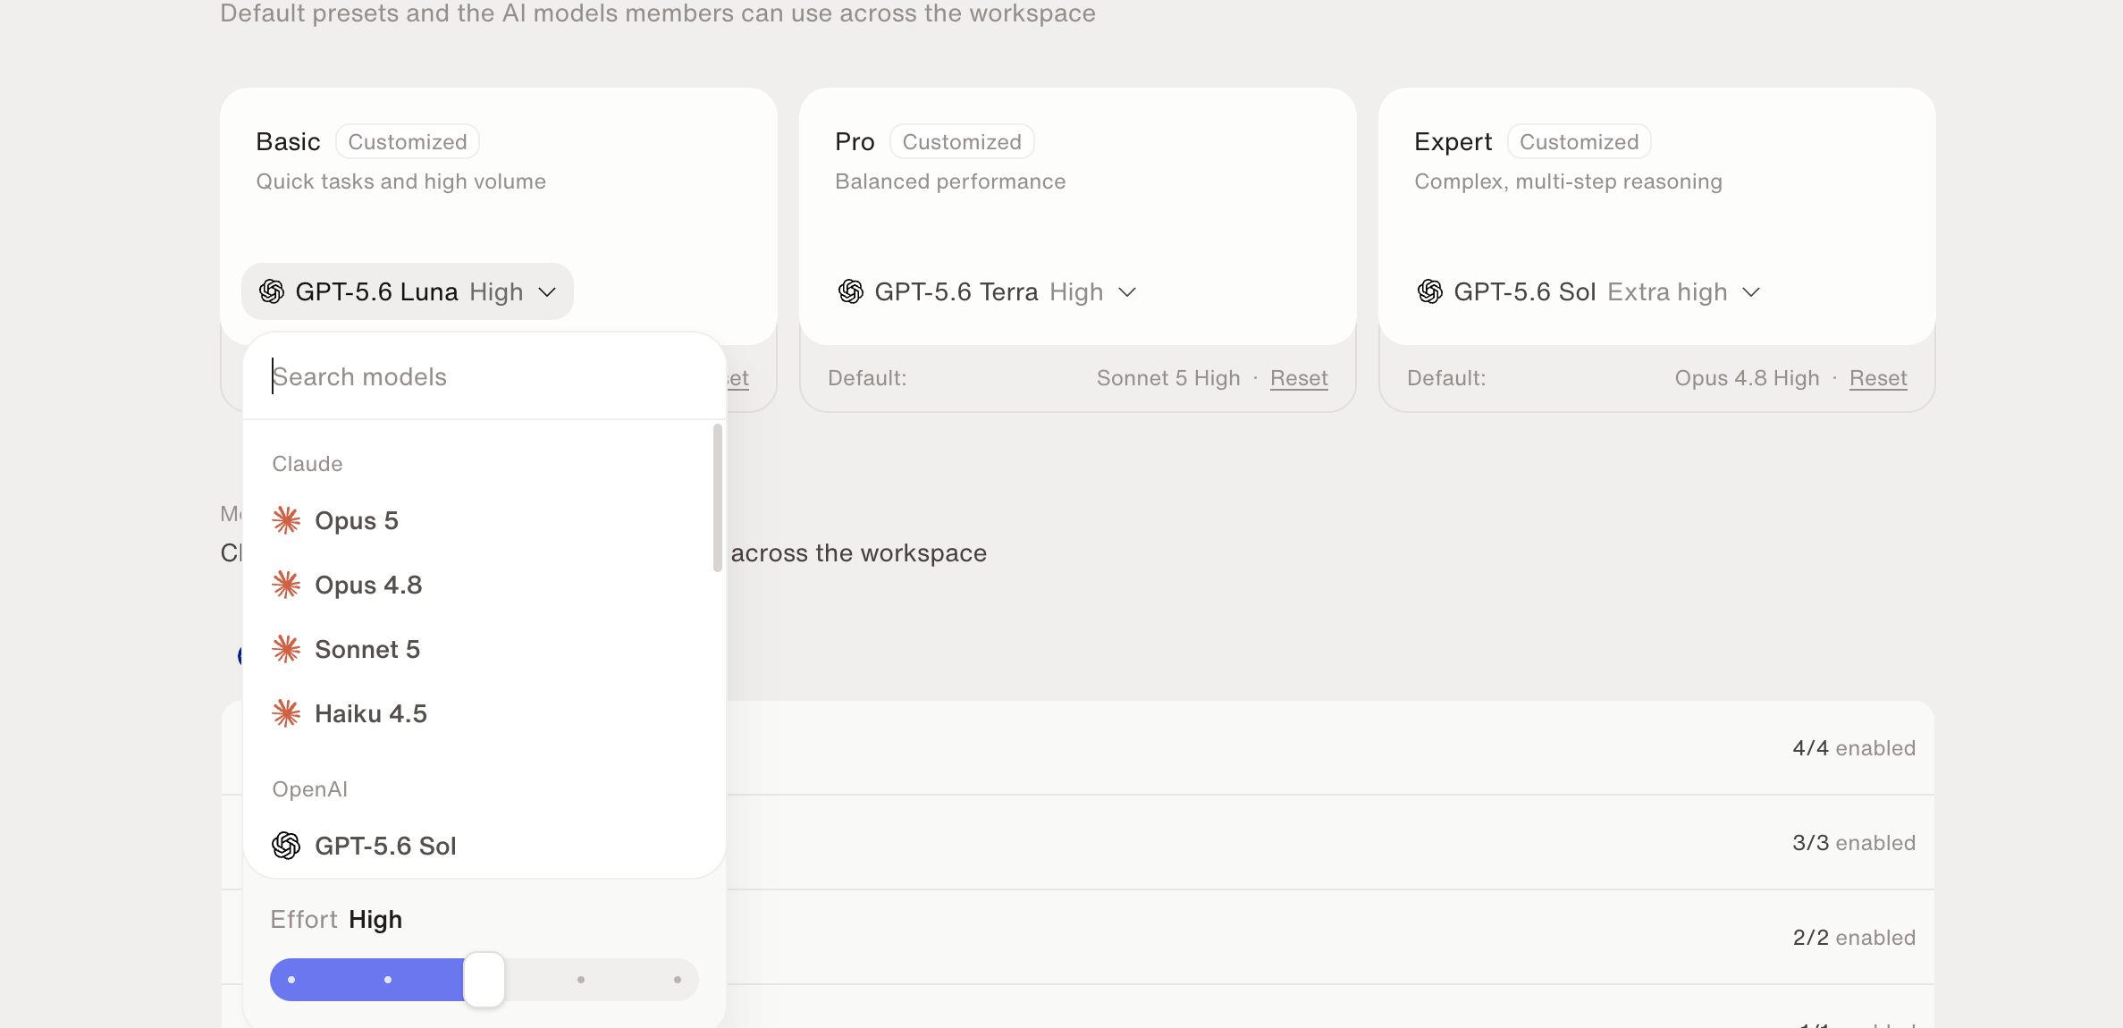The width and height of the screenshot is (2123, 1028).
Task: Click chevron arrow next to Luna High
Action: point(547,292)
